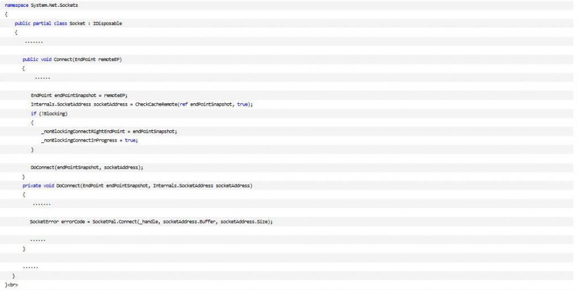Click the _nonBlockingConnectInProgress variable
This screenshot has height=290, width=578.
(79, 140)
